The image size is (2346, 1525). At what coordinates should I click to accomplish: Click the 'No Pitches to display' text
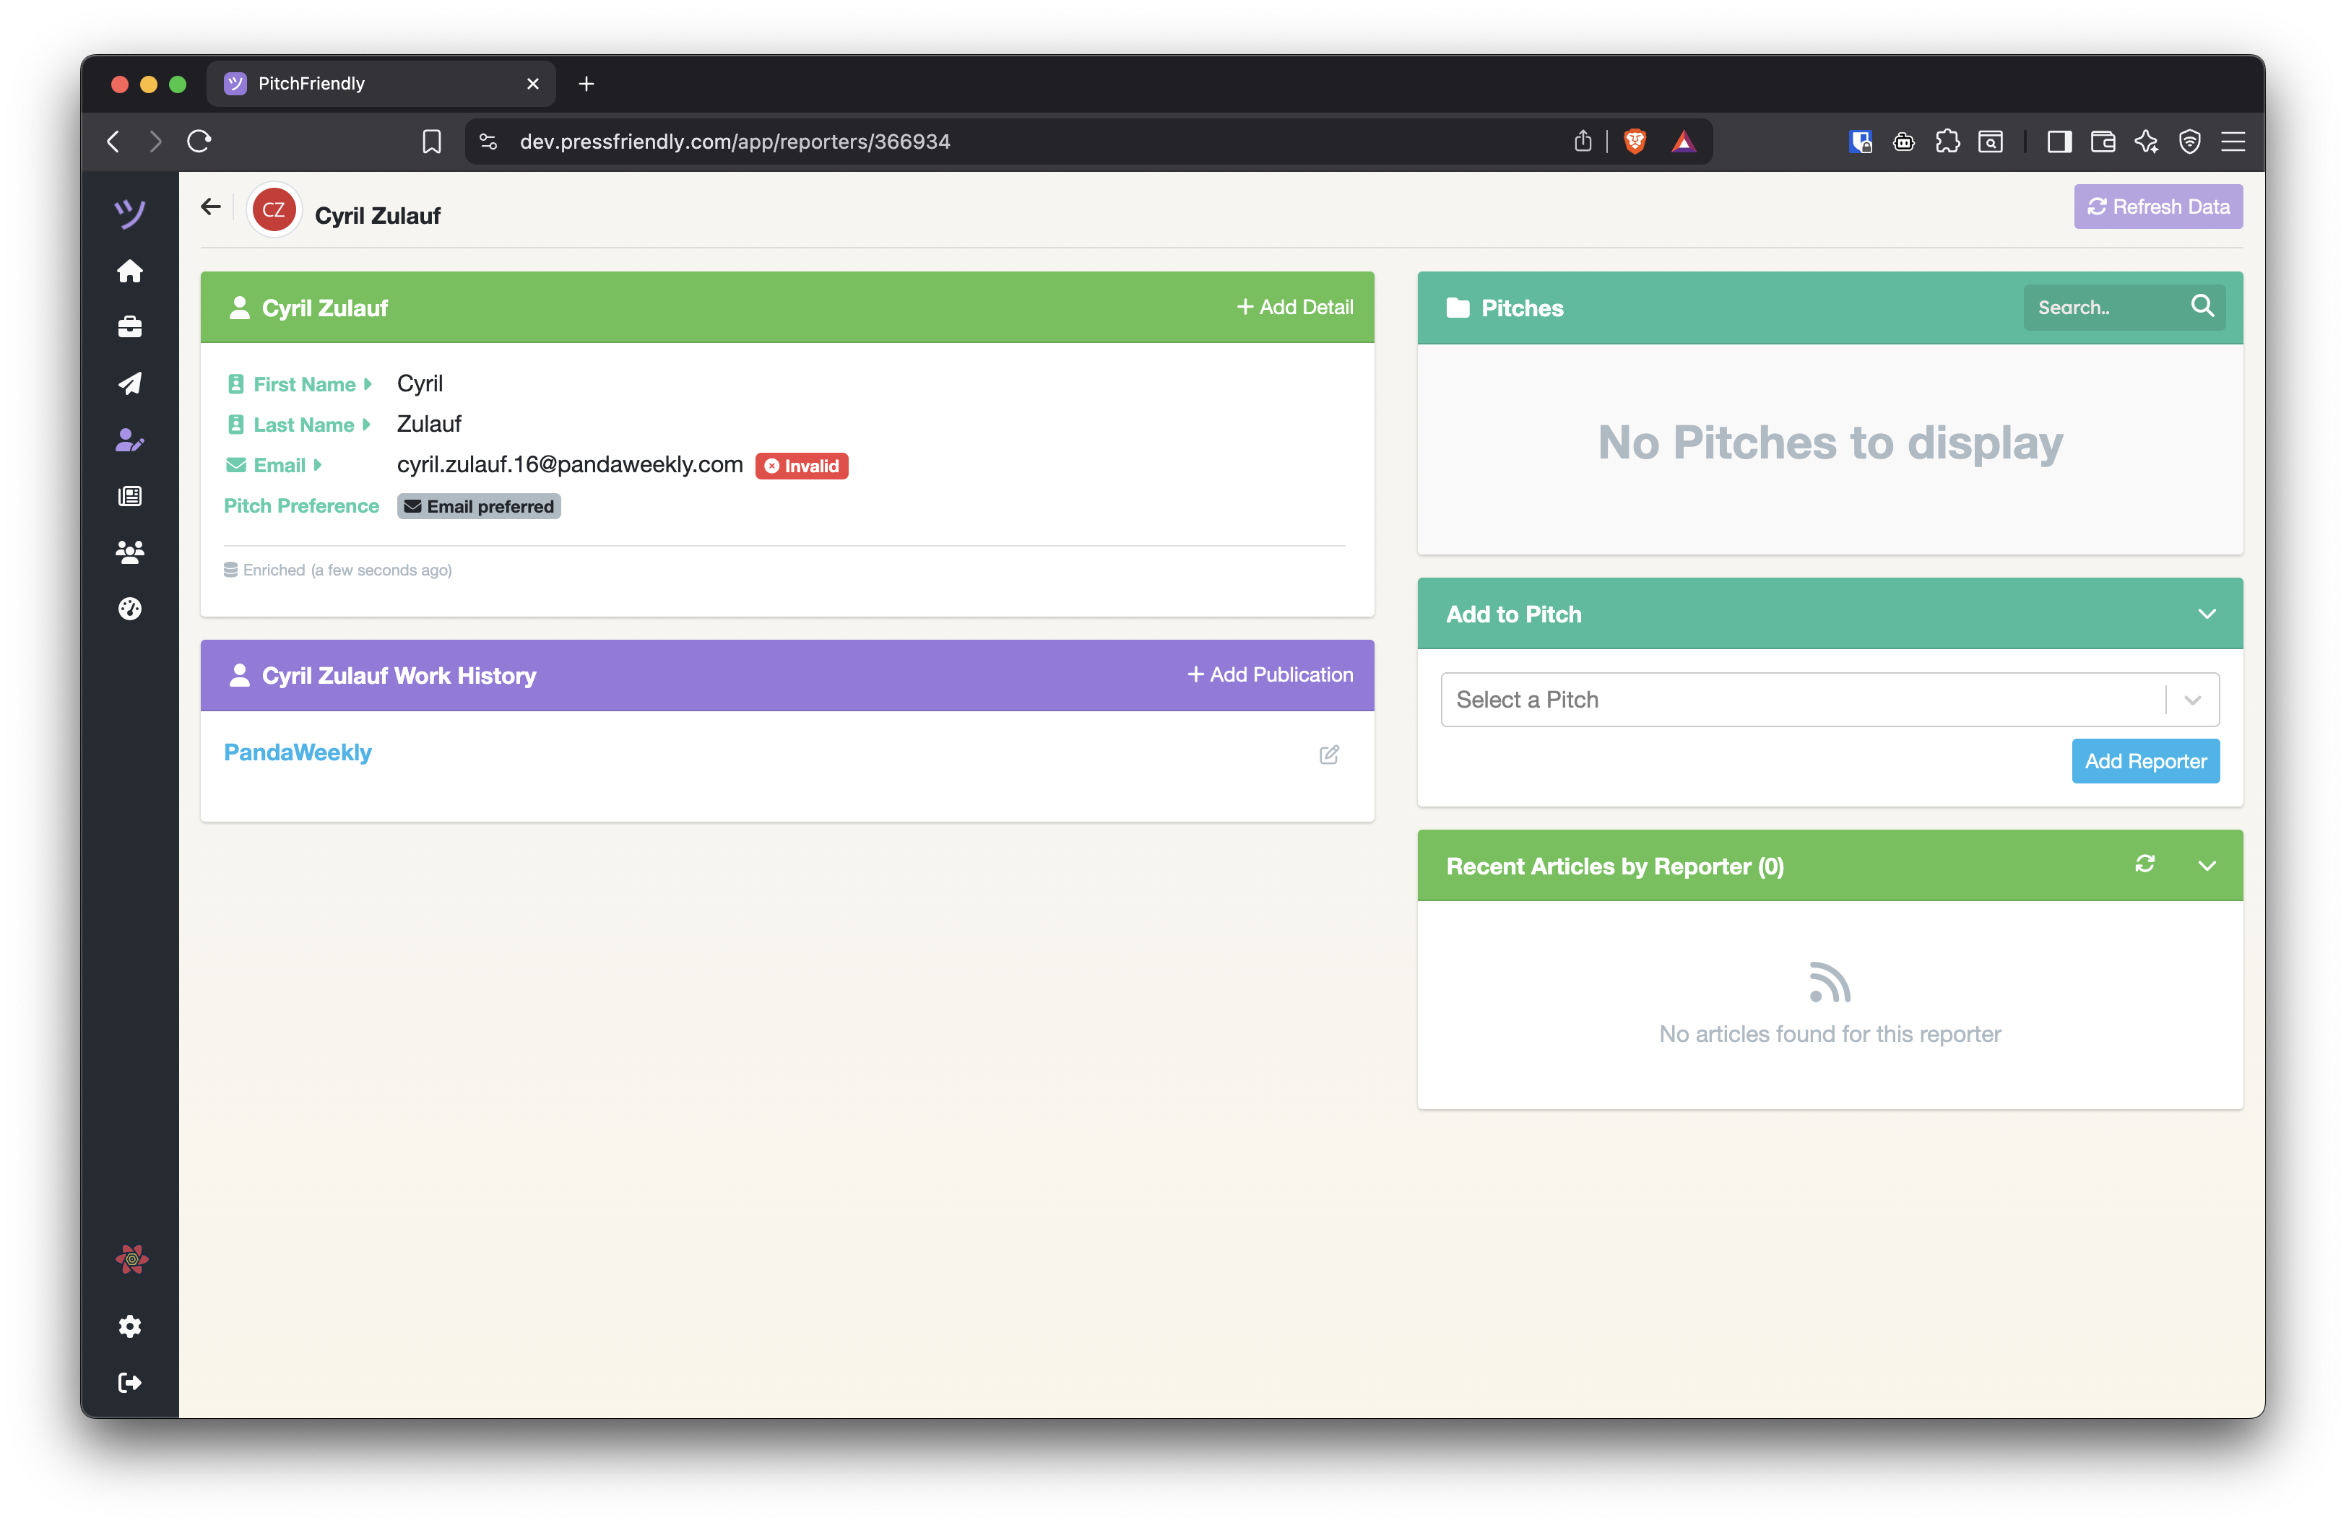tap(1830, 443)
